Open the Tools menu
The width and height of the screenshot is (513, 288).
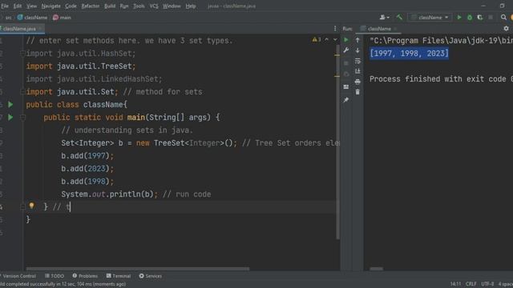(139, 6)
